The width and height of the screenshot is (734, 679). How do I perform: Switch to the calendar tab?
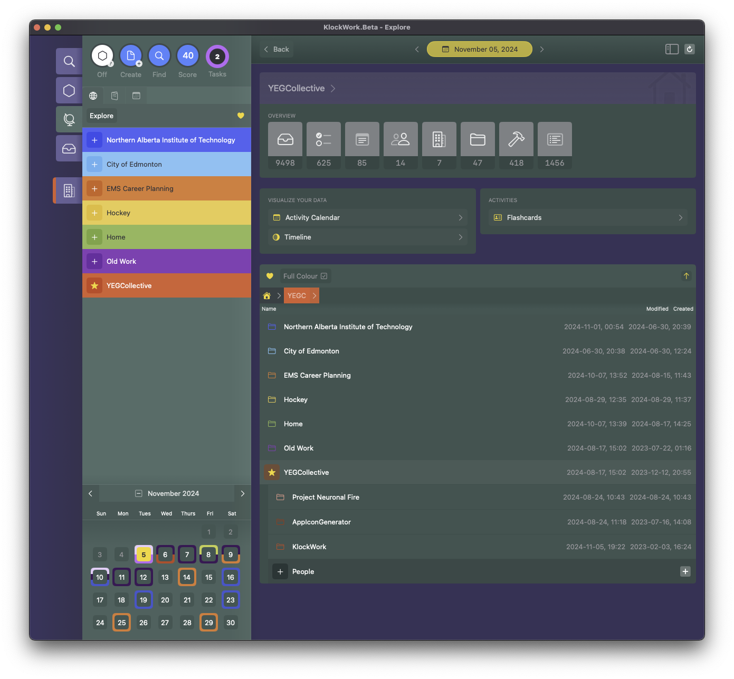point(136,95)
